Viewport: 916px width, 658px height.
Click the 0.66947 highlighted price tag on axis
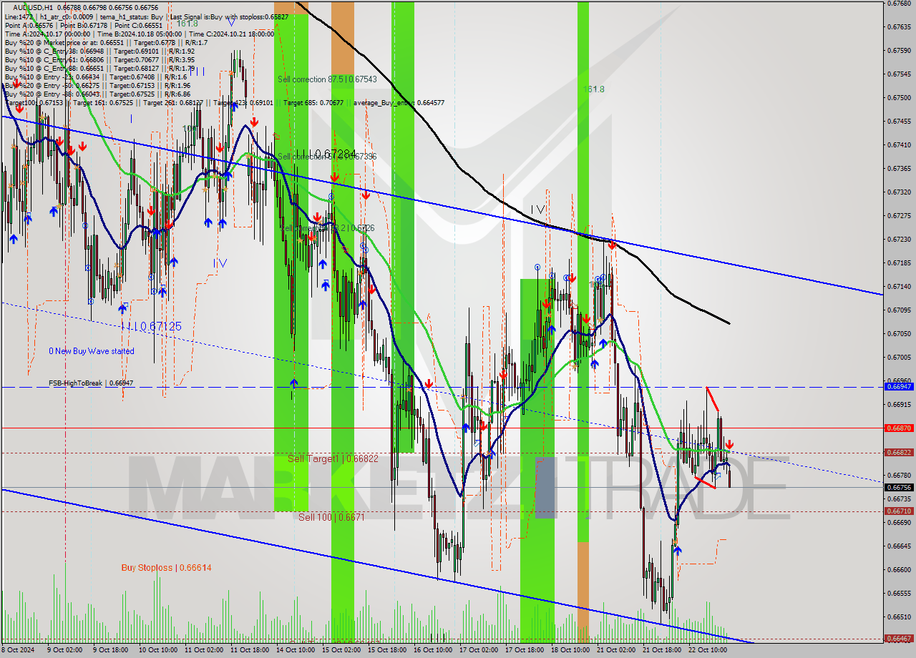pyautogui.click(x=899, y=386)
